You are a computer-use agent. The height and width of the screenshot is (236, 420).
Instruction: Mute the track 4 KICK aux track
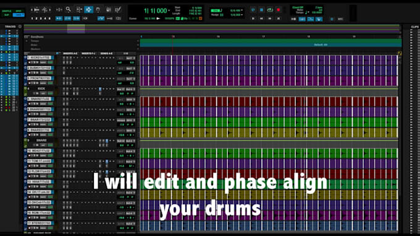38,93
